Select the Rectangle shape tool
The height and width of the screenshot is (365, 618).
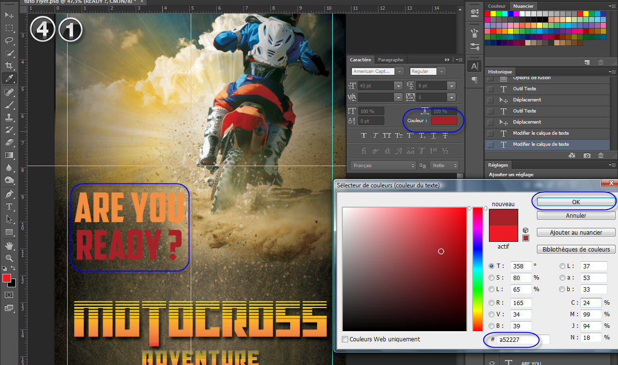(x=9, y=232)
